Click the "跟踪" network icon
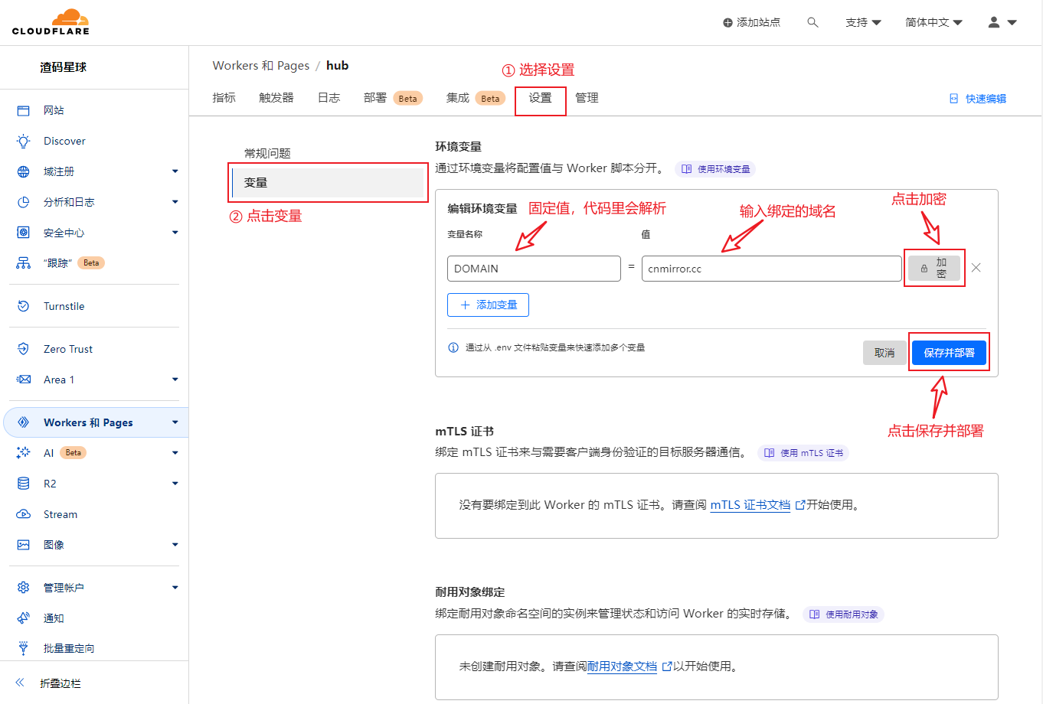This screenshot has height=704, width=1043. (24, 263)
